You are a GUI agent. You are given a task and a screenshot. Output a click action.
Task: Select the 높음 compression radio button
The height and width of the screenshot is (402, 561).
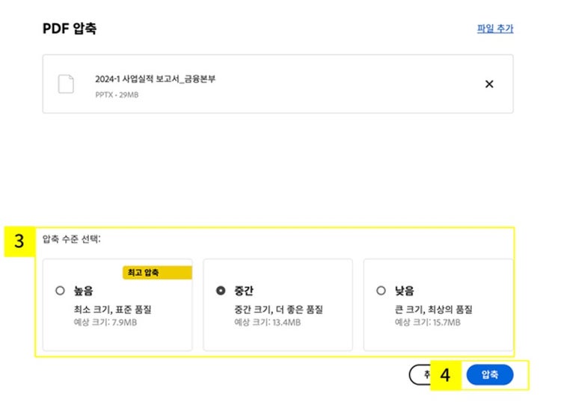pyautogui.click(x=60, y=291)
